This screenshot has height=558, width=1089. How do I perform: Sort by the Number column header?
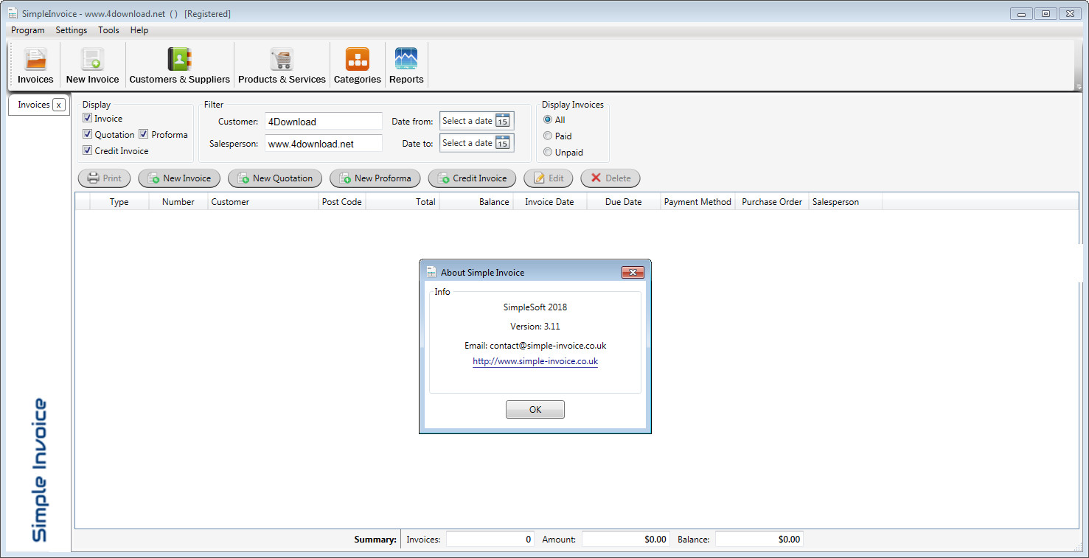(178, 202)
